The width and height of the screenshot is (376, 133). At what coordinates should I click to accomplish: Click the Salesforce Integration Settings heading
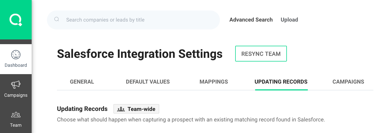[140, 54]
